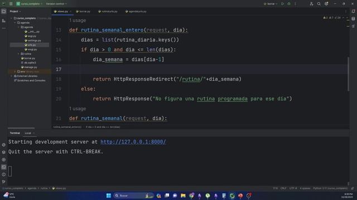Open Scratches and Consoles node
Viewport: 357px width, 200px height.
click(x=30, y=80)
